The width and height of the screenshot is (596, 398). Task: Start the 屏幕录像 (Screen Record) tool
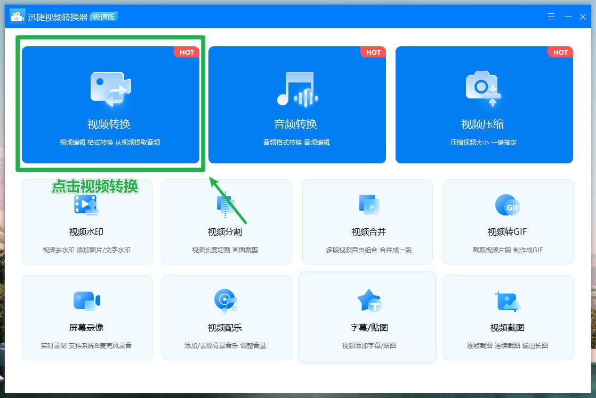86,317
